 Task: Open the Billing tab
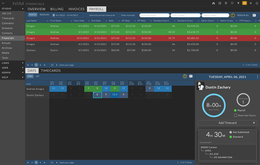click(x=57, y=9)
